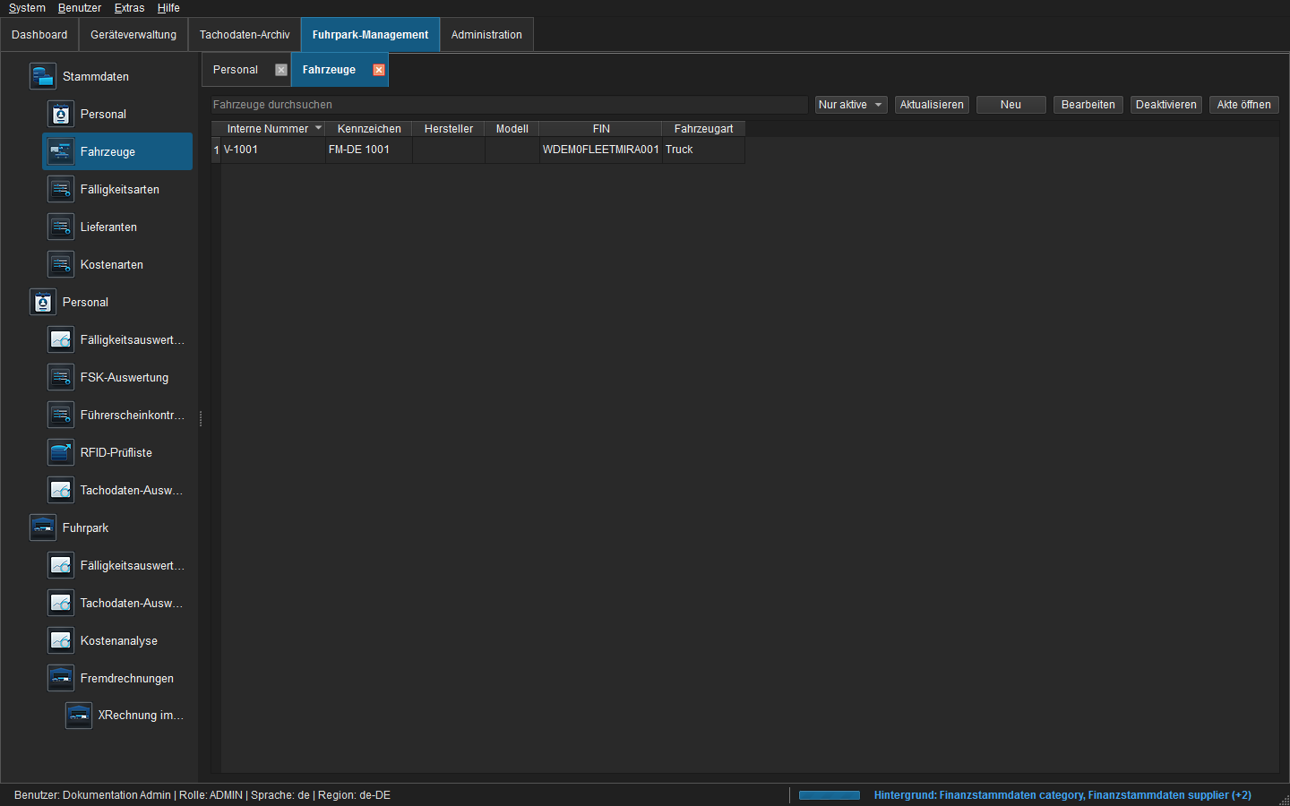Open the FSK-Auswertung icon

tap(61, 377)
